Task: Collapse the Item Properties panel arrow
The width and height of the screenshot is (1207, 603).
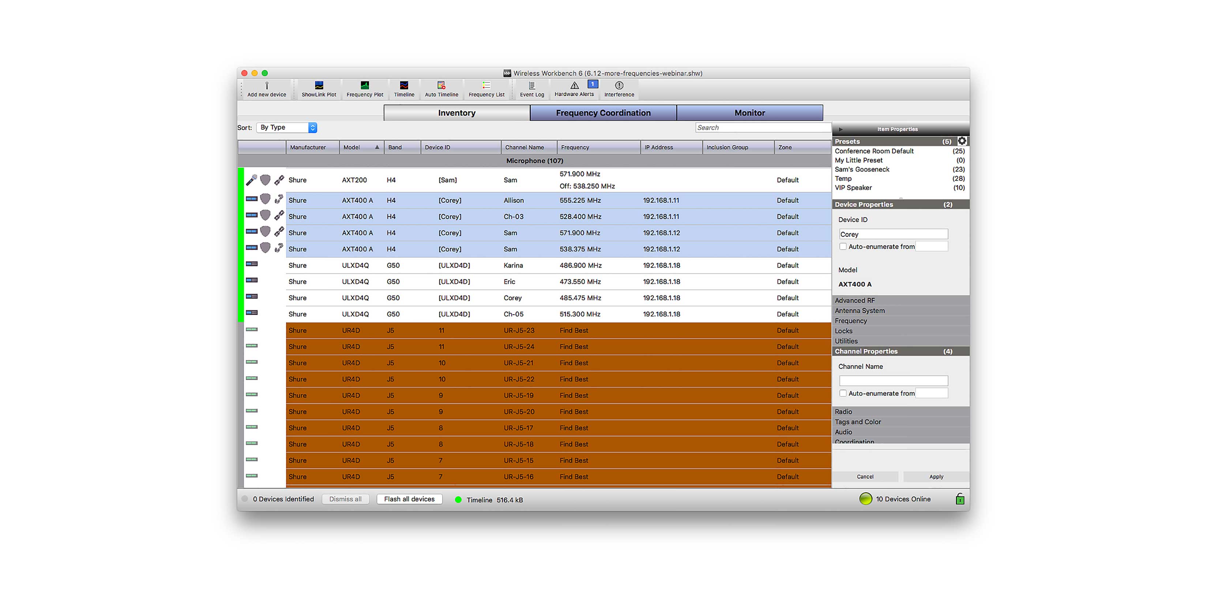Action: tap(841, 129)
